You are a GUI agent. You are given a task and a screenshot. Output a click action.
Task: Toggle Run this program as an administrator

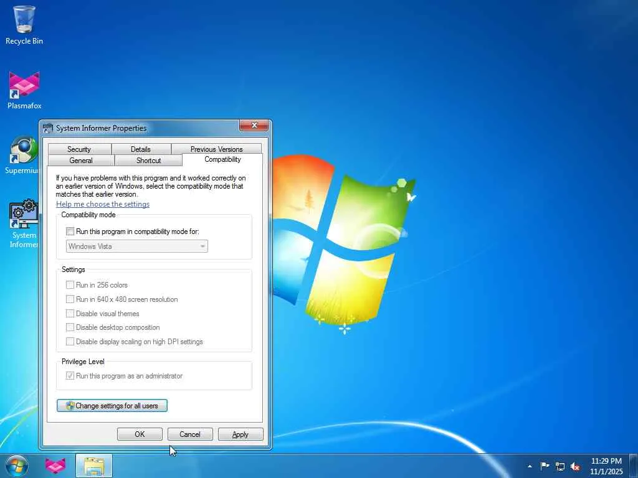pos(70,375)
